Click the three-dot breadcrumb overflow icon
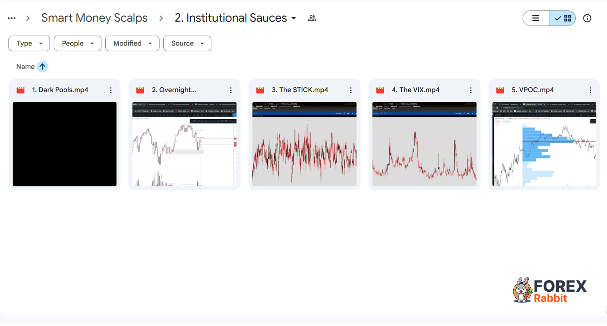Viewport: 607px width, 326px height. [12, 18]
